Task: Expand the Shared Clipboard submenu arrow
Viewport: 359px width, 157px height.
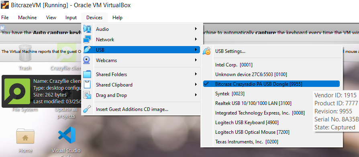Action: tap(196, 85)
